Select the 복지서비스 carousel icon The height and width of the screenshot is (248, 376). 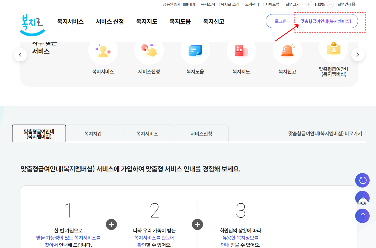(x=103, y=50)
